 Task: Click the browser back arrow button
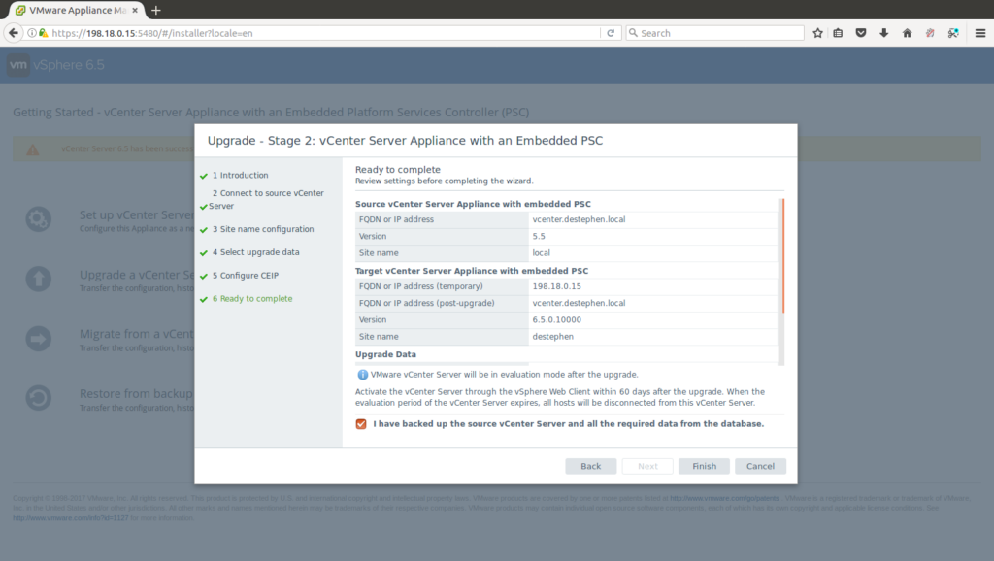click(x=14, y=33)
